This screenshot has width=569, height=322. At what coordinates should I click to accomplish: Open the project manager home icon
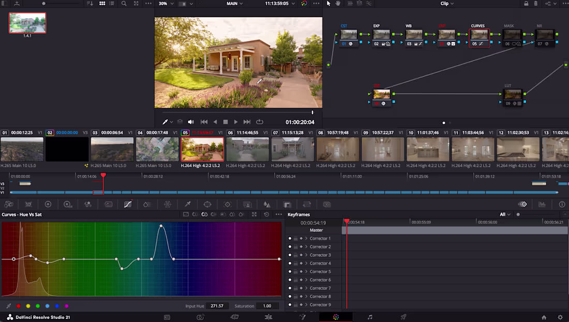(544, 317)
